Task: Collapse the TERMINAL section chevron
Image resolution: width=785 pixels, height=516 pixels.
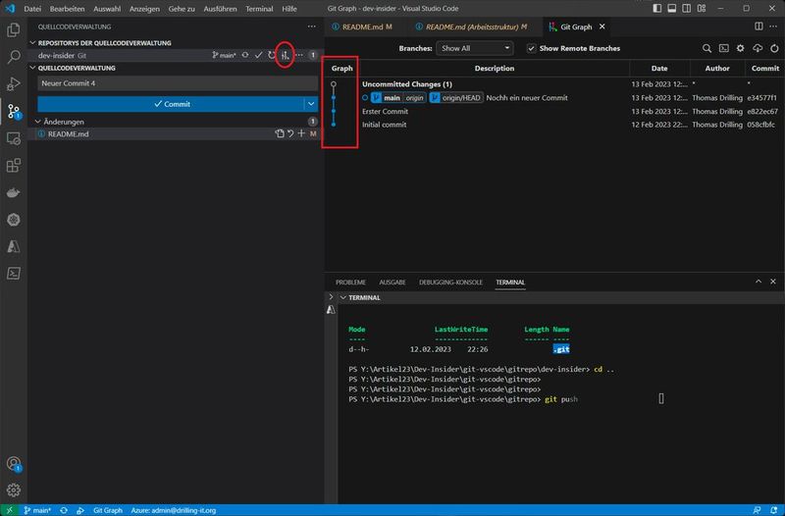Action: (x=342, y=297)
